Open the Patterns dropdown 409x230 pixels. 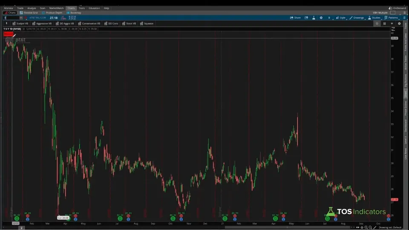pyautogui.click(x=391, y=18)
